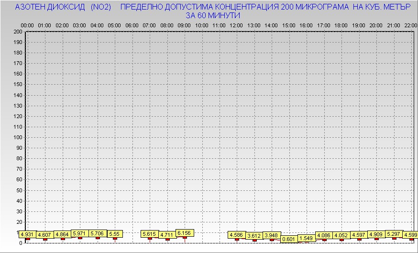Screen dimensions: 418x253
Task: Select the 0.601 value label at 15:00
Action: pyautogui.click(x=289, y=239)
